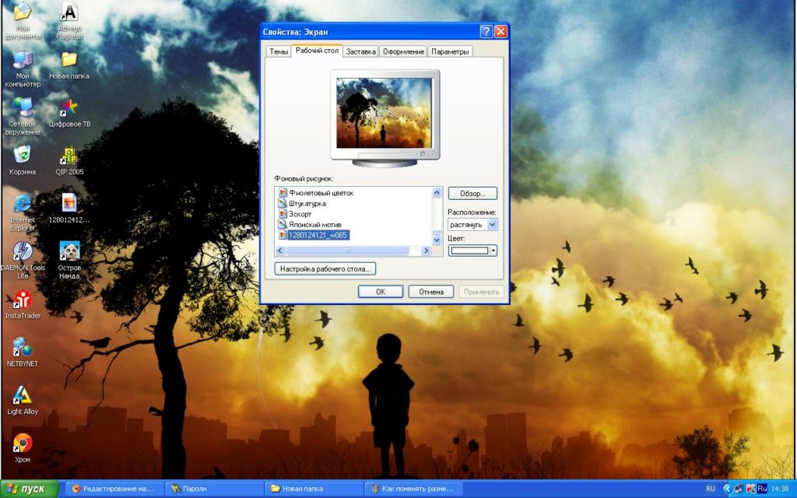
Task: Click the Корзина recycle bin icon
Action: (23, 160)
